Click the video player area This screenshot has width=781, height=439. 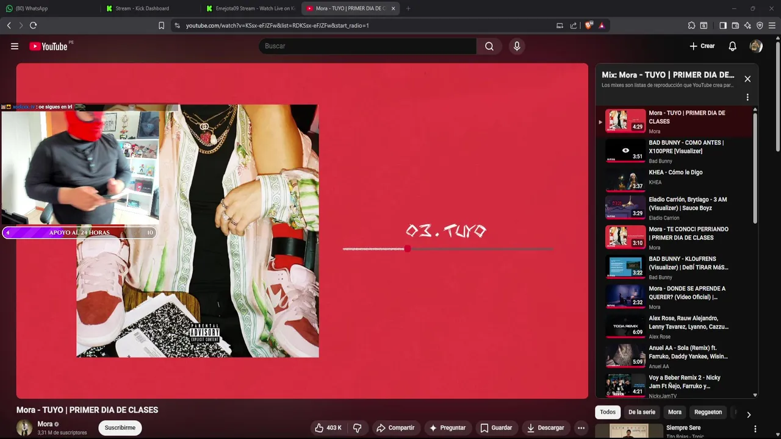[x=302, y=230]
